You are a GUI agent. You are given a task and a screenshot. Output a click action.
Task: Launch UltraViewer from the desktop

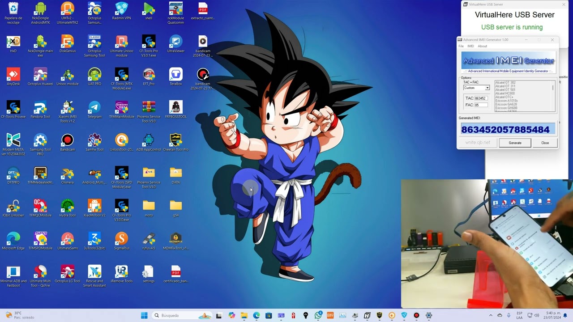coord(175,44)
